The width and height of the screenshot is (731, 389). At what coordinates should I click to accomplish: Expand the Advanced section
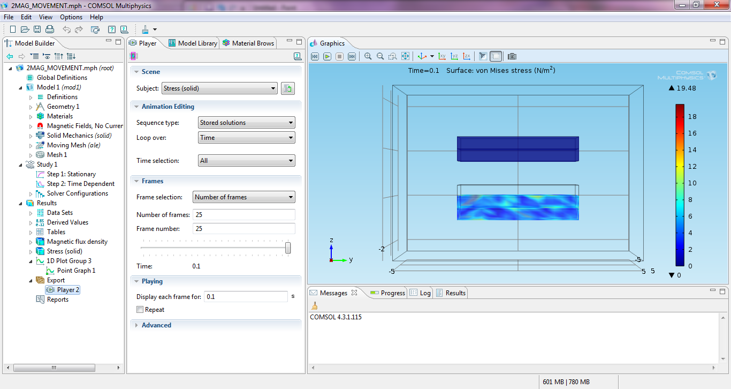(156, 325)
